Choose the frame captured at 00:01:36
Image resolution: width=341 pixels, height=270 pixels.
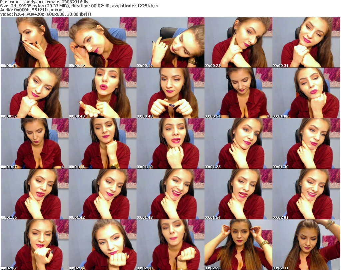tap(35, 194)
